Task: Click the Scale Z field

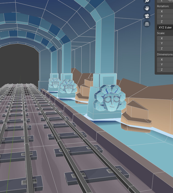Action: [x=165, y=48]
